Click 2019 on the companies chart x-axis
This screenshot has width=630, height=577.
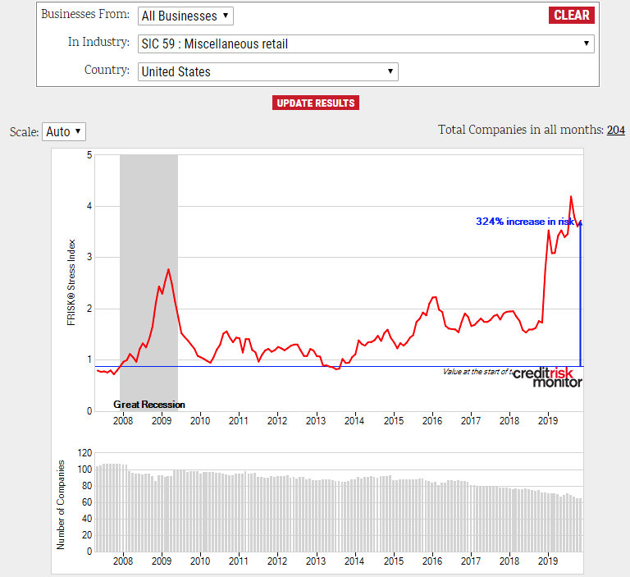(548, 561)
